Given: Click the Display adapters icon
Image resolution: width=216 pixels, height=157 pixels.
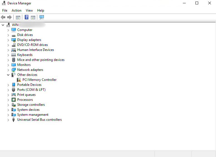Looking at the screenshot, I should click(x=14, y=40).
